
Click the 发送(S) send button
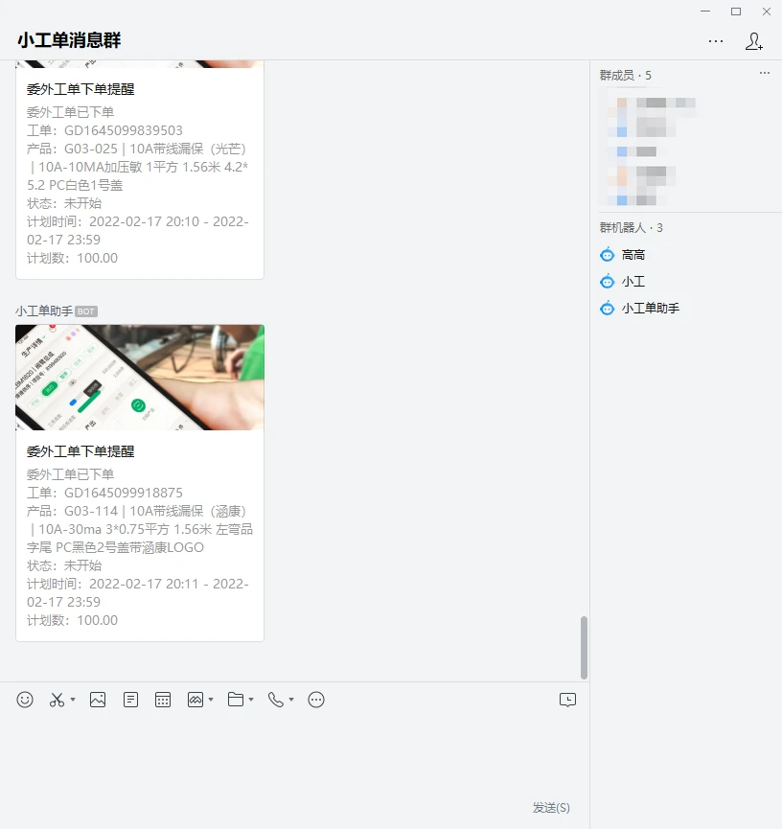(549, 807)
